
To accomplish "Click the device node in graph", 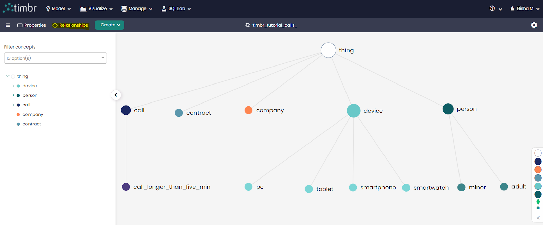I will 353,111.
